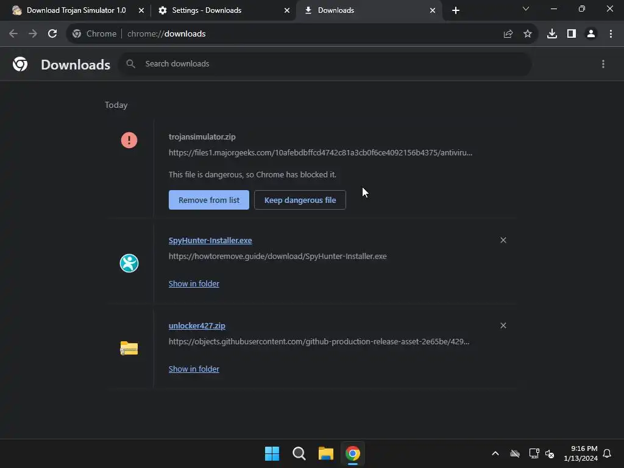Click the red warning icon for trojansimulator.zip
The width and height of the screenshot is (624, 468).
pos(129,140)
